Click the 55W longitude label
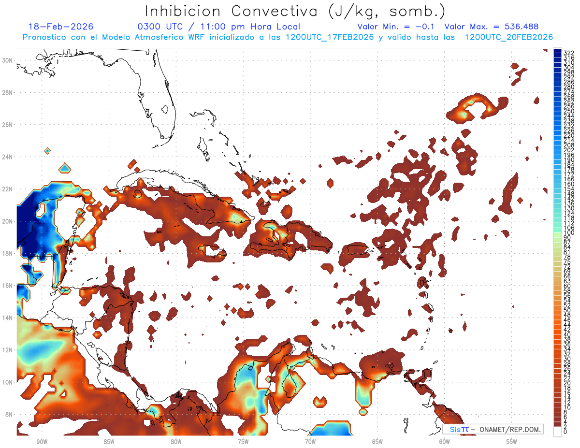The height and width of the screenshot is (448, 580). coord(512,442)
